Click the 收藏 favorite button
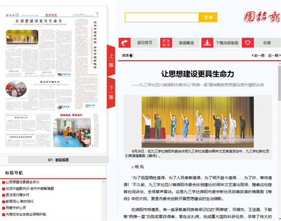This screenshot has height=221, width=281. [x=267, y=43]
